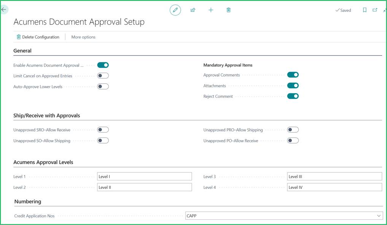Click the Unapproved PO-Allow Receive label
Viewport: 387px width, 225px height.
click(231, 141)
